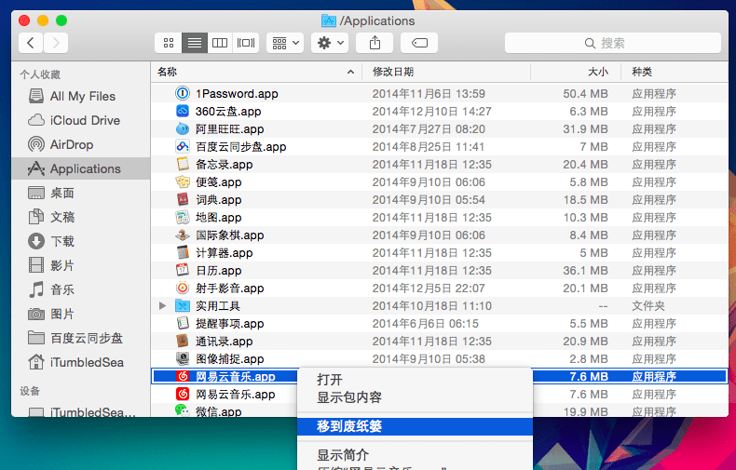This screenshot has width=736, height=470.
Task: Choose 移到废纸篓 from the context menu
Action: (x=415, y=426)
